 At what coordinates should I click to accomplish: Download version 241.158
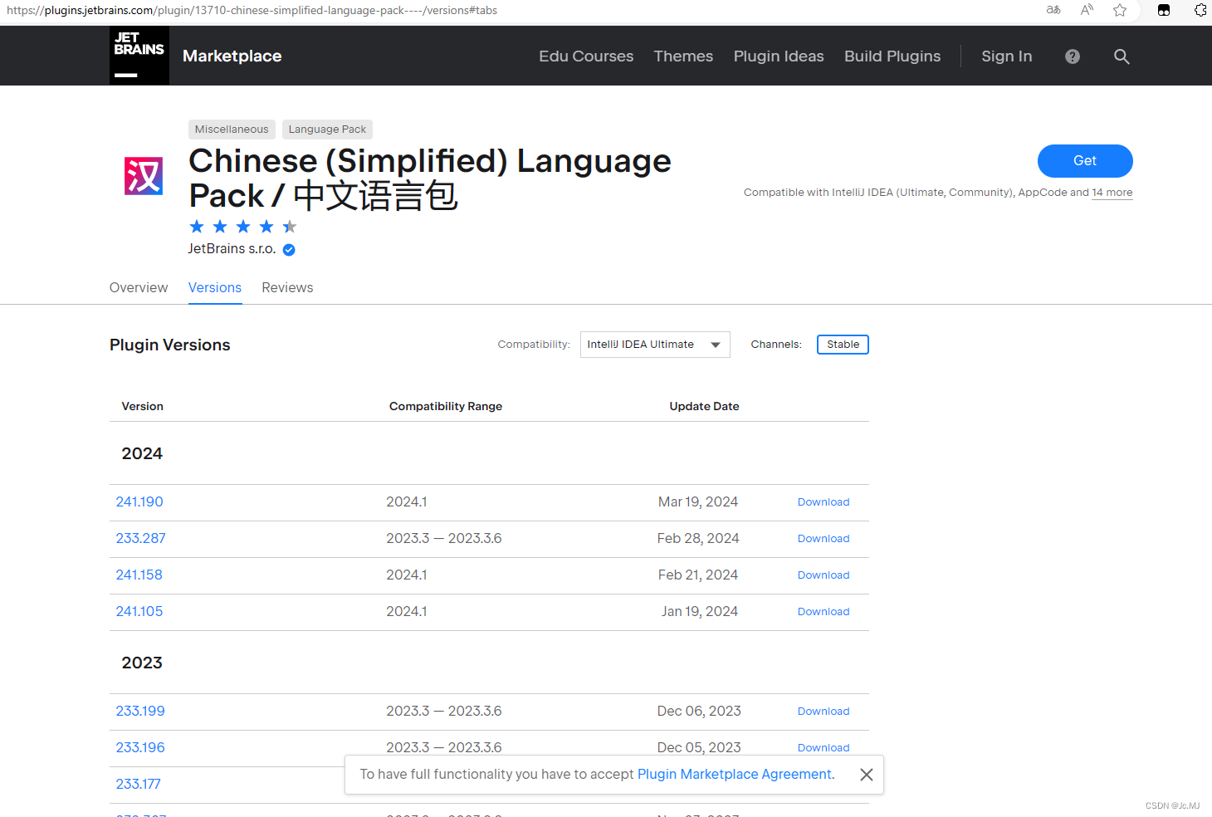pos(823,575)
